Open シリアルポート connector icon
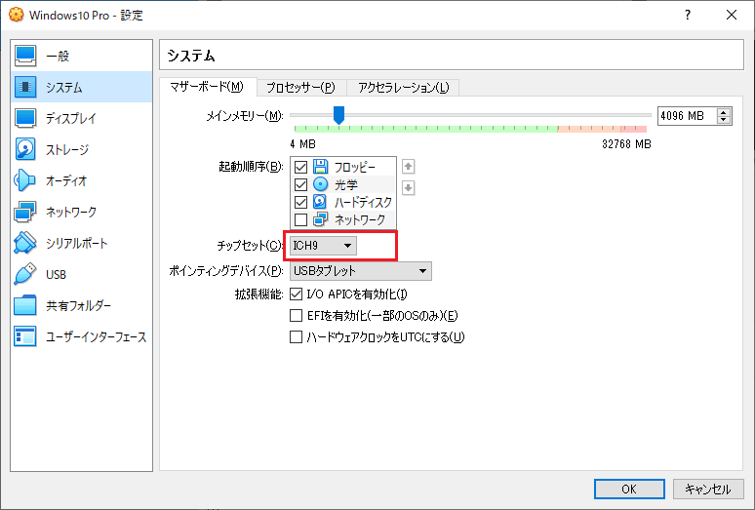Image resolution: width=755 pixels, height=510 pixels. (25, 243)
